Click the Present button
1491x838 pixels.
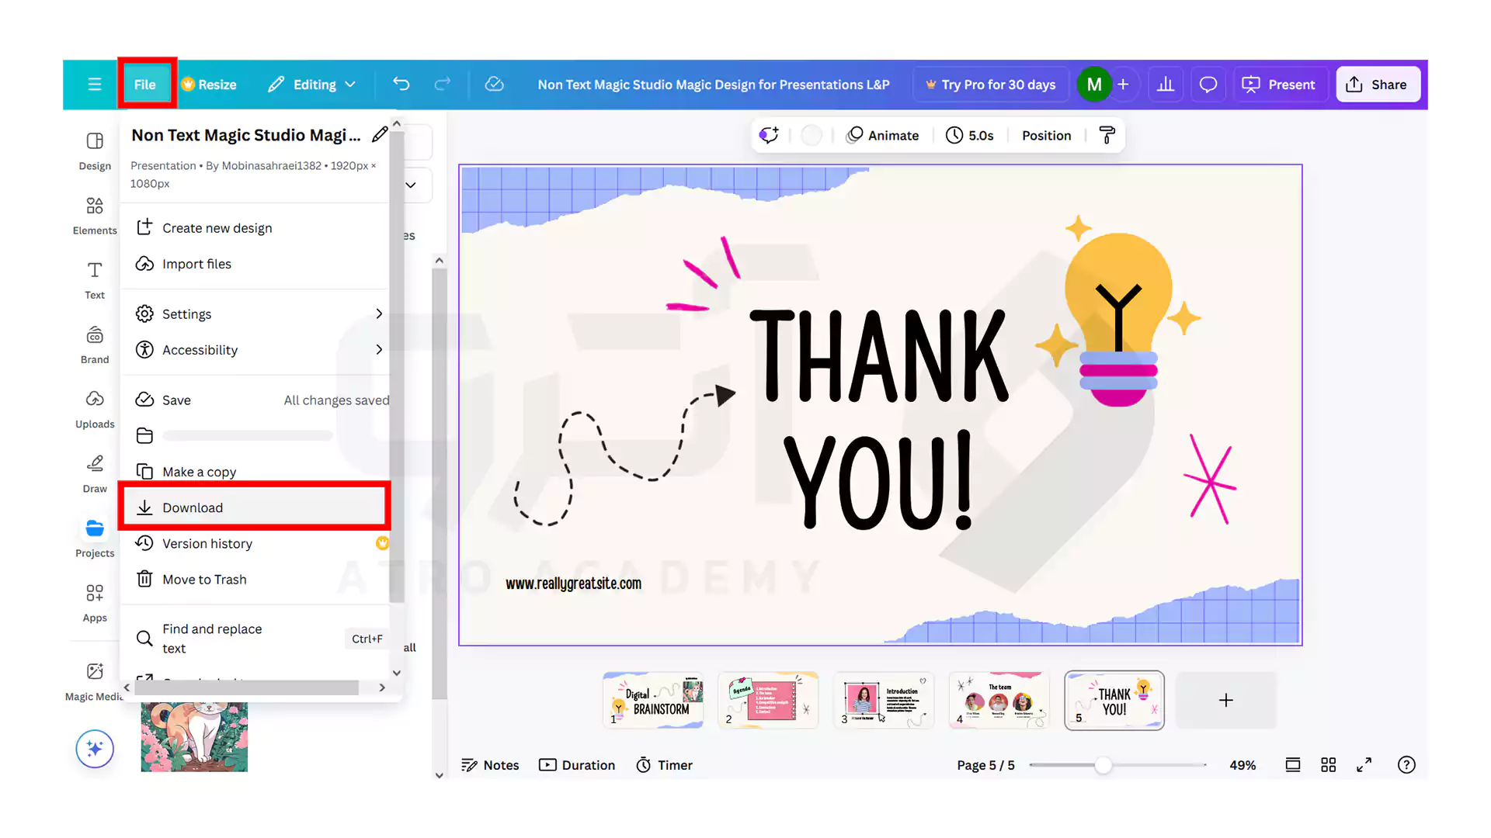pos(1281,84)
